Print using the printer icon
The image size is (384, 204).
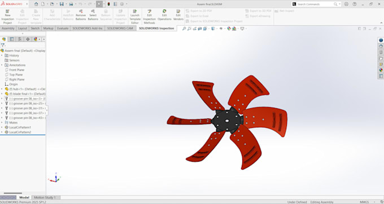71,4
